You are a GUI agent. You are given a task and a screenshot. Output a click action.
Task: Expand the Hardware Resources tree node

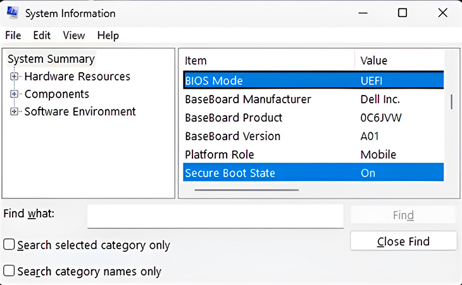(15, 77)
